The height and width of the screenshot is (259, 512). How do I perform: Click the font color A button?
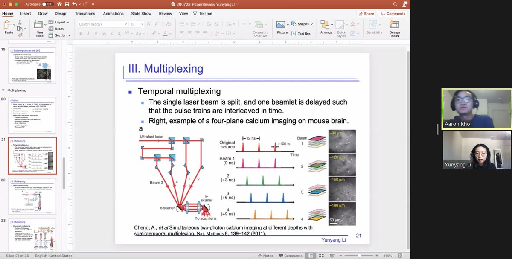(x=166, y=33)
